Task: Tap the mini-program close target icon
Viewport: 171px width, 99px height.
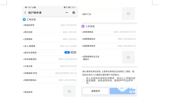Action: (74, 13)
